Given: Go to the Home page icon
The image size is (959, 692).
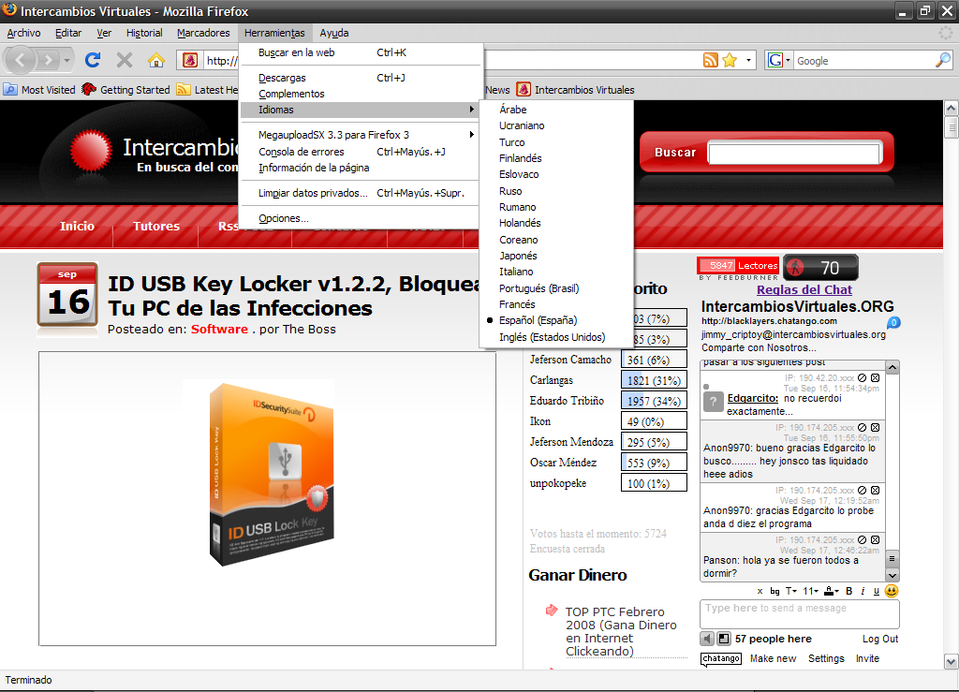Looking at the screenshot, I should point(156,60).
